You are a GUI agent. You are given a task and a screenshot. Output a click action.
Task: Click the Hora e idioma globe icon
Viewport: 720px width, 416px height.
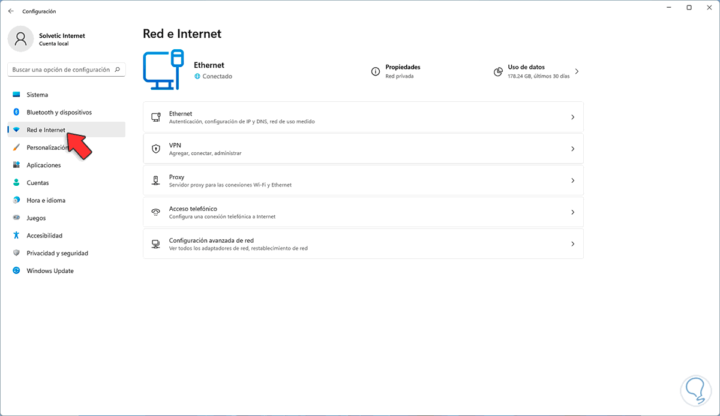[16, 200]
